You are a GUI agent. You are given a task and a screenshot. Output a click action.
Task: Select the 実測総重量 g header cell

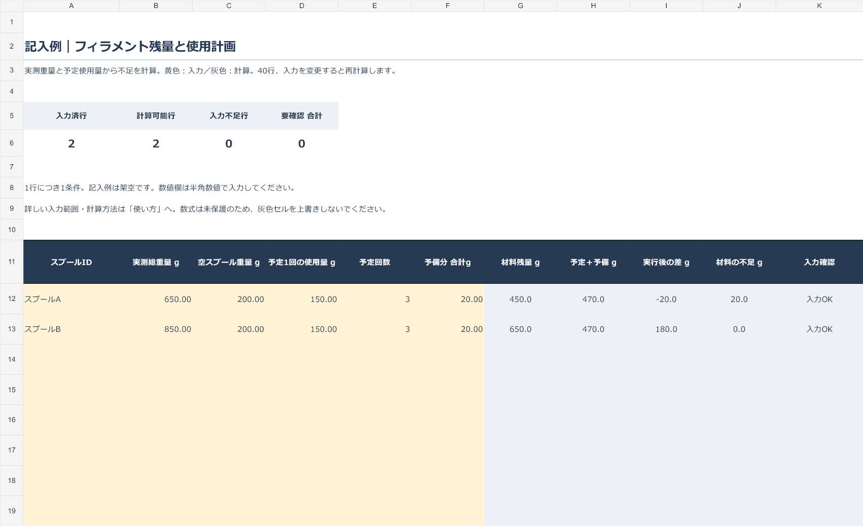click(156, 262)
